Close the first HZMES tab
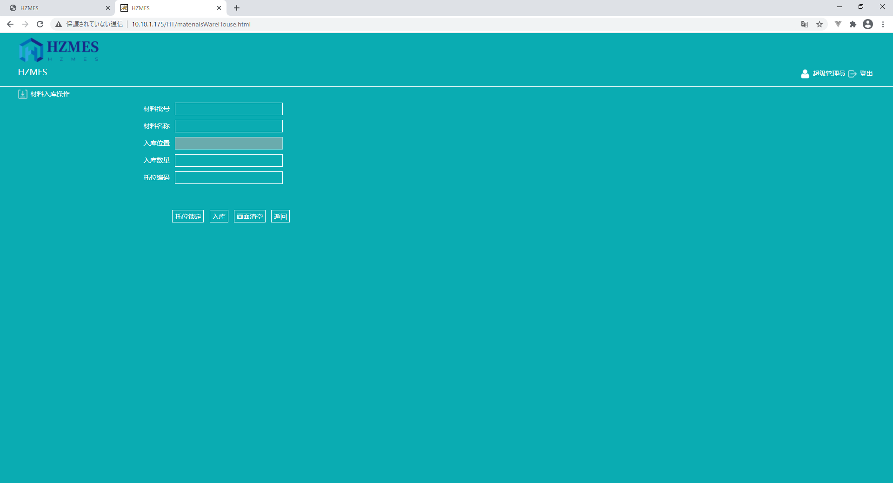The width and height of the screenshot is (893, 483). (107, 8)
